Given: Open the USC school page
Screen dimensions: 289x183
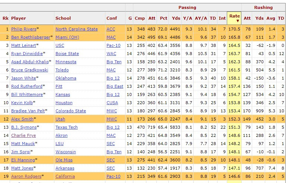Looking at the screenshot, I should [60, 45].
